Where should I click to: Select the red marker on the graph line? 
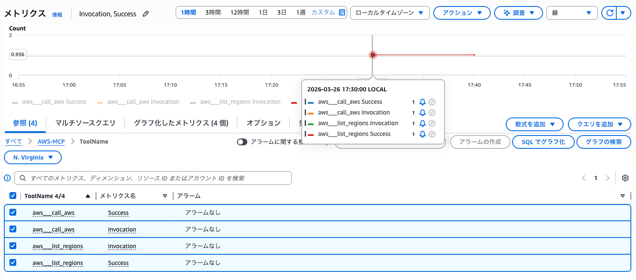tap(372, 54)
